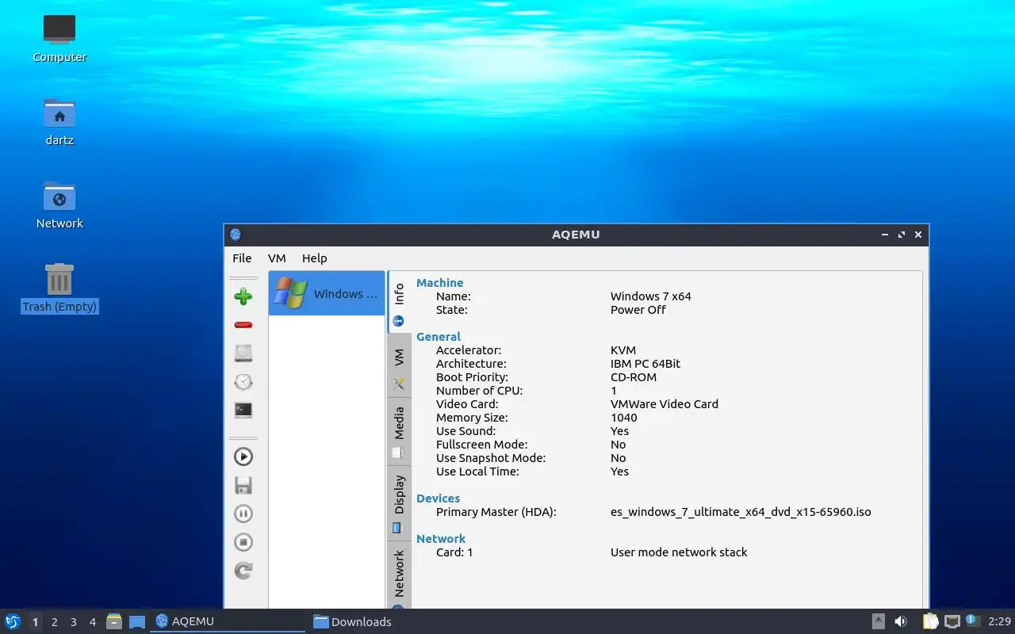This screenshot has width=1015, height=634.
Task: Click the CD-ROM boot priority value
Action: click(x=634, y=377)
